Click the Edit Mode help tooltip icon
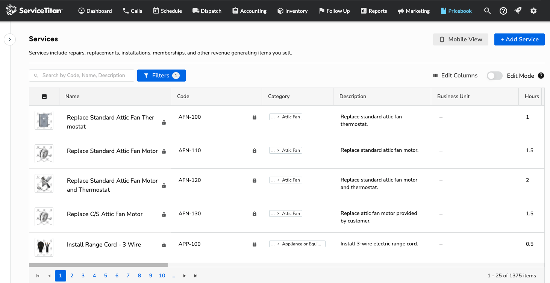The width and height of the screenshot is (550, 283). coord(541,76)
